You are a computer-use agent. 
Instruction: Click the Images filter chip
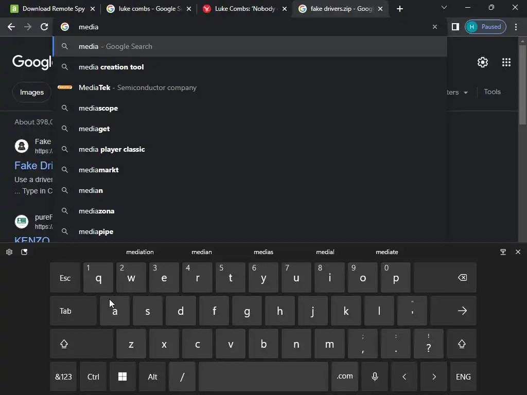31,92
